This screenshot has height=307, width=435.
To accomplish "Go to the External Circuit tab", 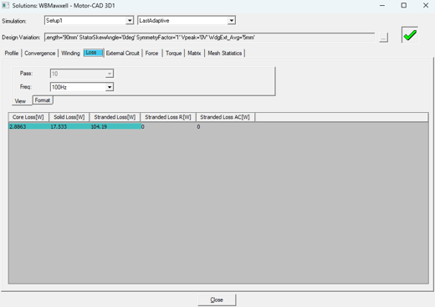I will tap(123, 53).
